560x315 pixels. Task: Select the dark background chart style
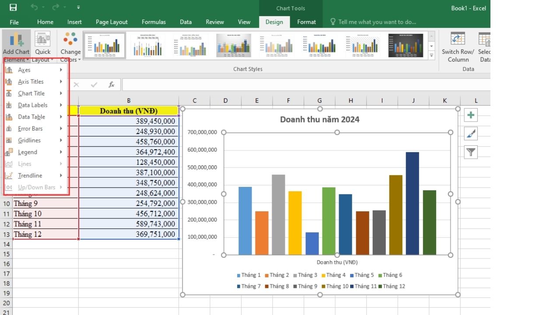tap(406, 45)
